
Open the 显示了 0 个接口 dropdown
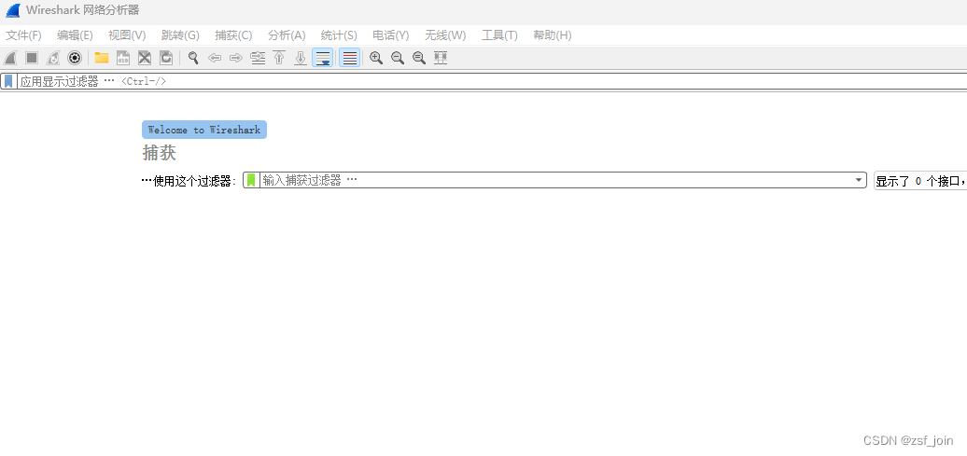(x=920, y=181)
